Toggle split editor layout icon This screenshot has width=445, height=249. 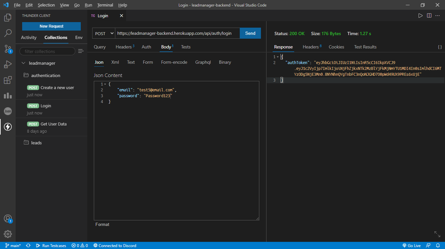[429, 16]
